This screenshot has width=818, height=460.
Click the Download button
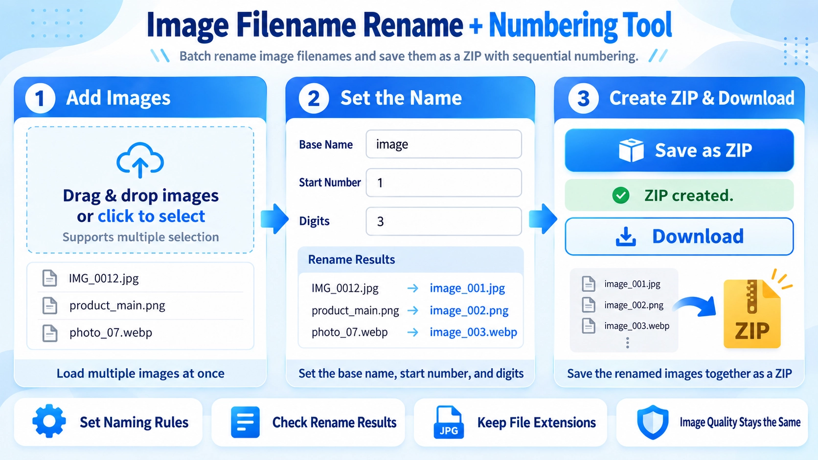pyautogui.click(x=679, y=237)
